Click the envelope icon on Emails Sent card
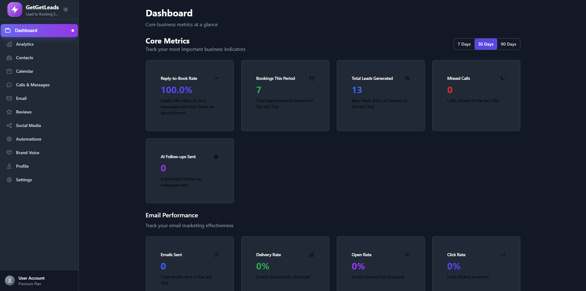Screen dimensions: 586x291 point(216,255)
